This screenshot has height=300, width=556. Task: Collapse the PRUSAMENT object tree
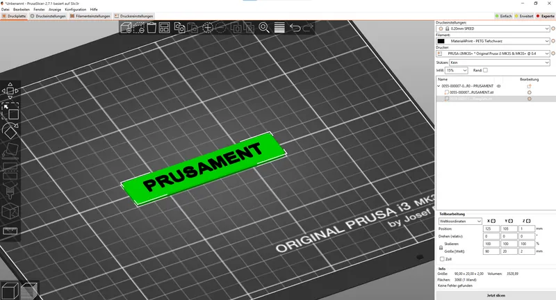click(x=439, y=86)
